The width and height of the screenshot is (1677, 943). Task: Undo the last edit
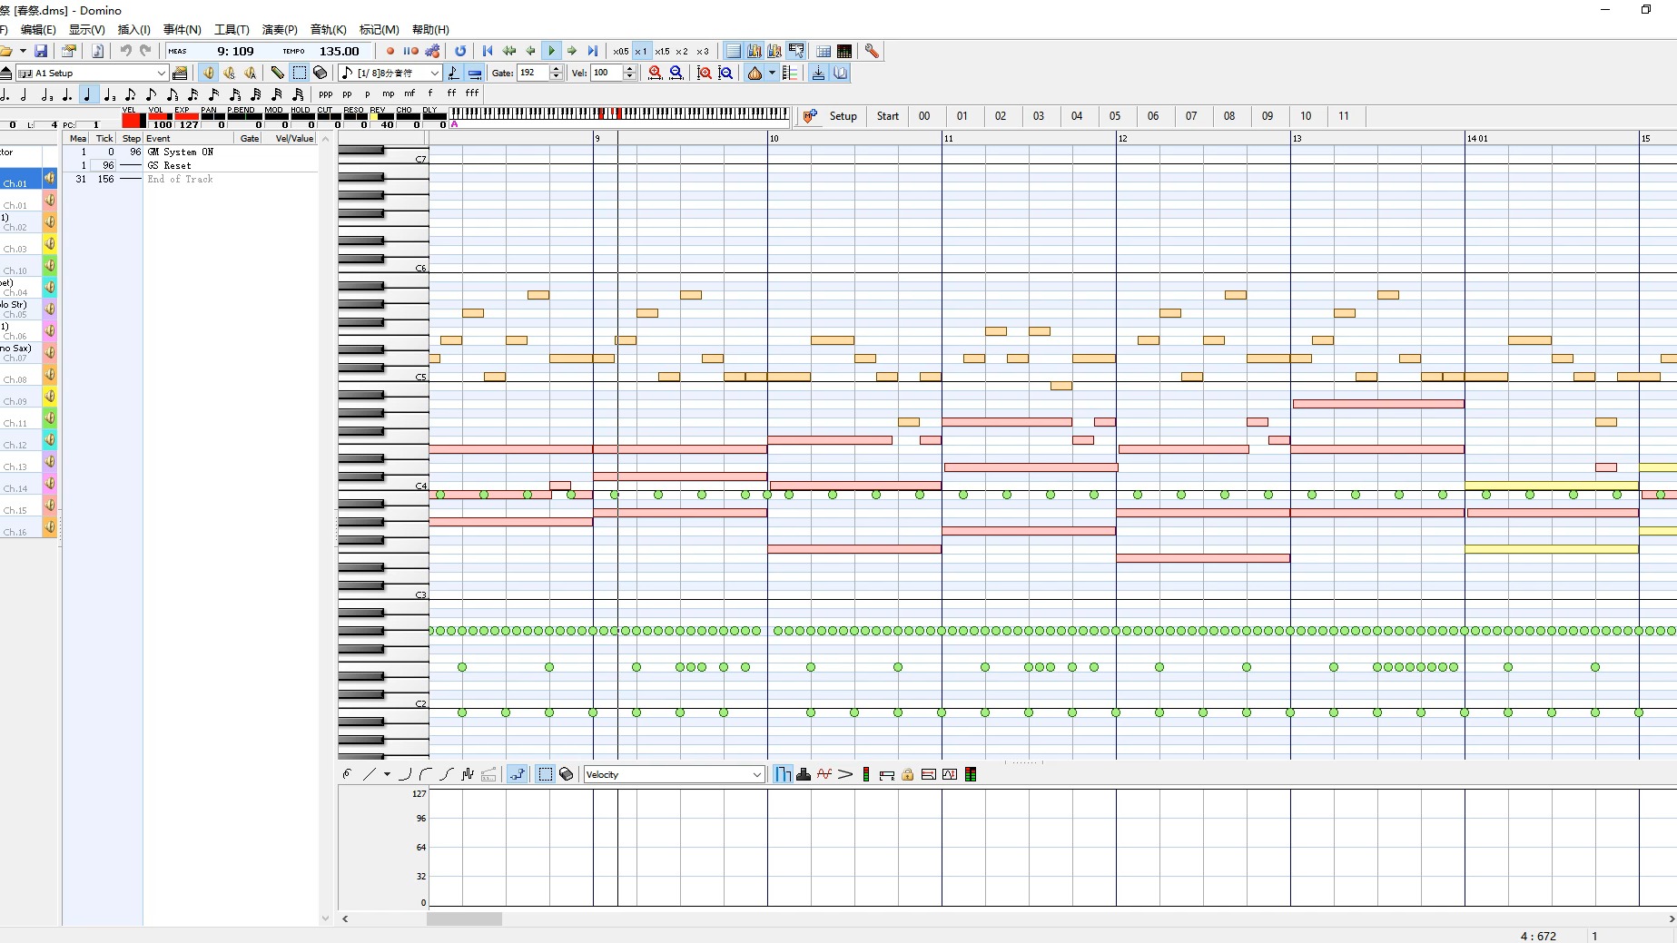point(125,52)
